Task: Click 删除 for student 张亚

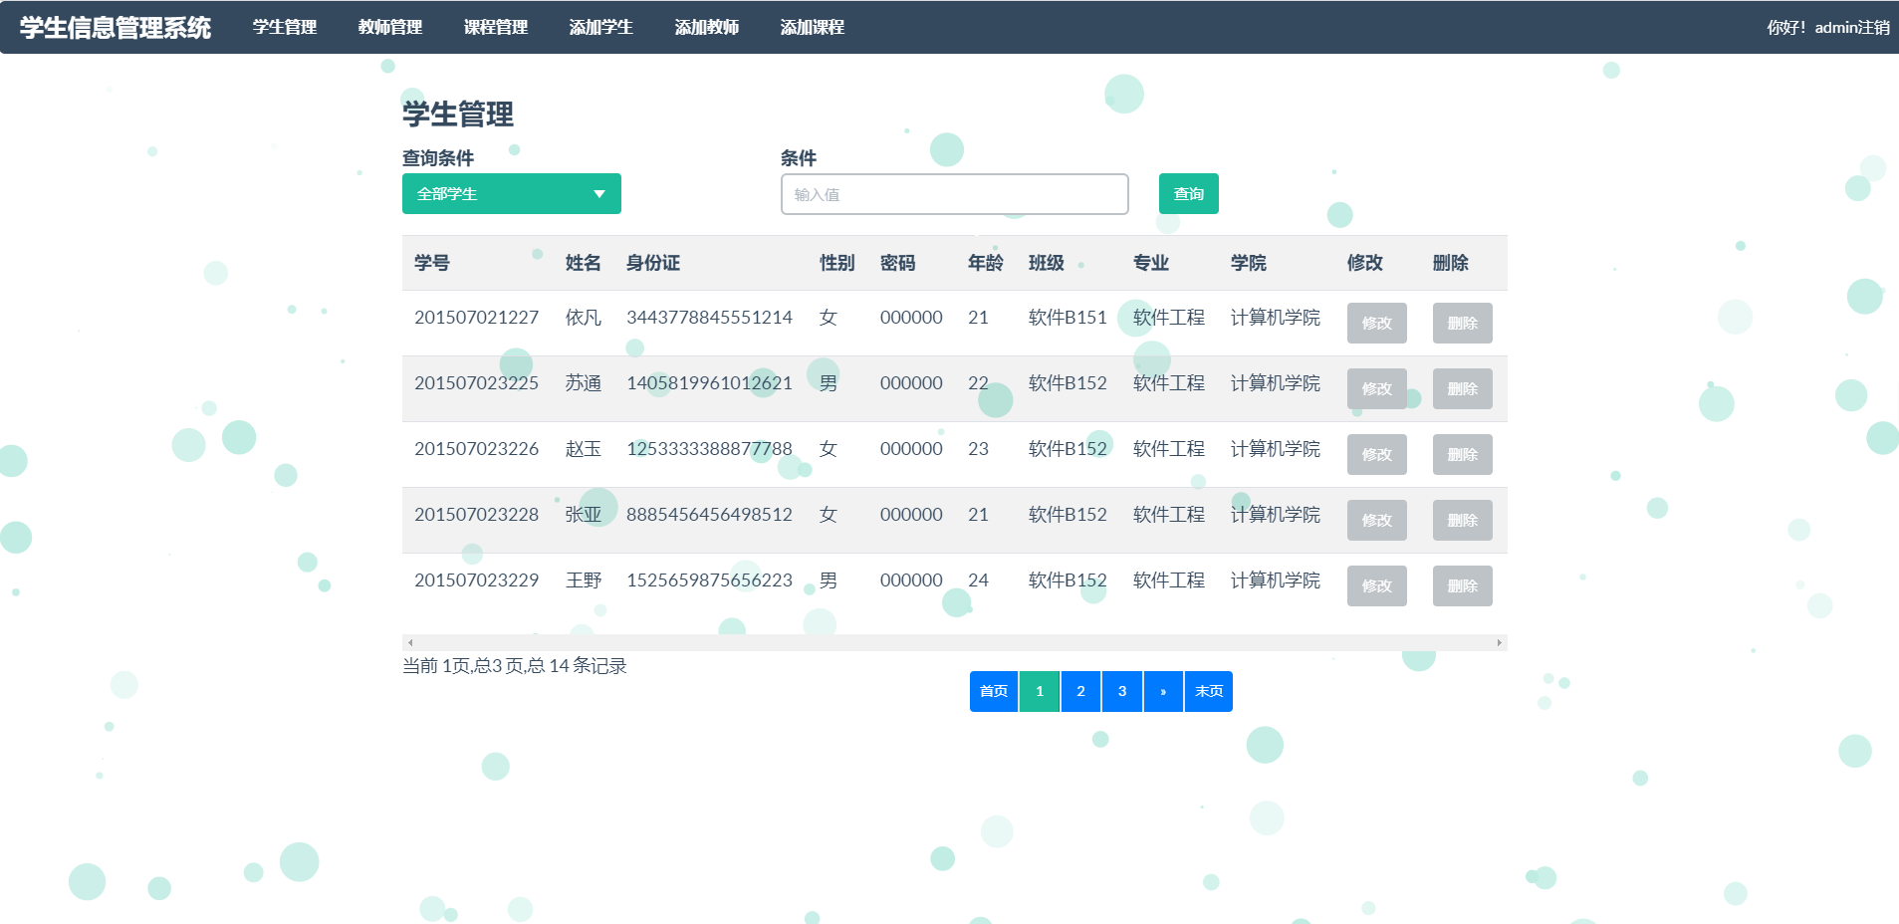Action: click(1462, 520)
